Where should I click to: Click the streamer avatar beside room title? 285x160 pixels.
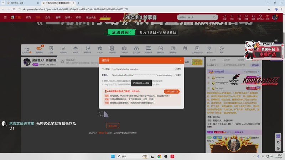pos(27,62)
